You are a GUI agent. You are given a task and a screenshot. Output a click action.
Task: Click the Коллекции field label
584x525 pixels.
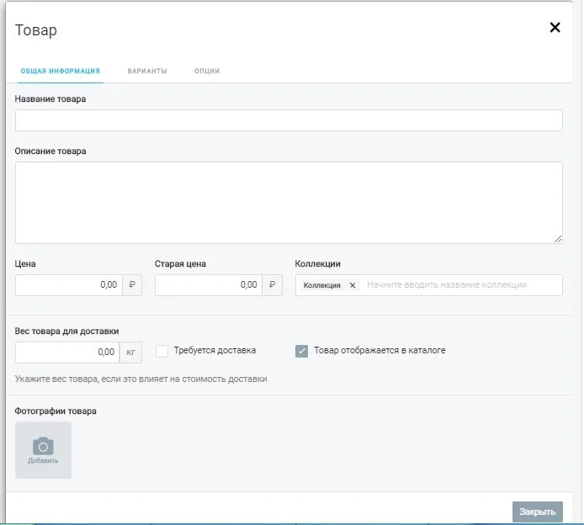318,263
